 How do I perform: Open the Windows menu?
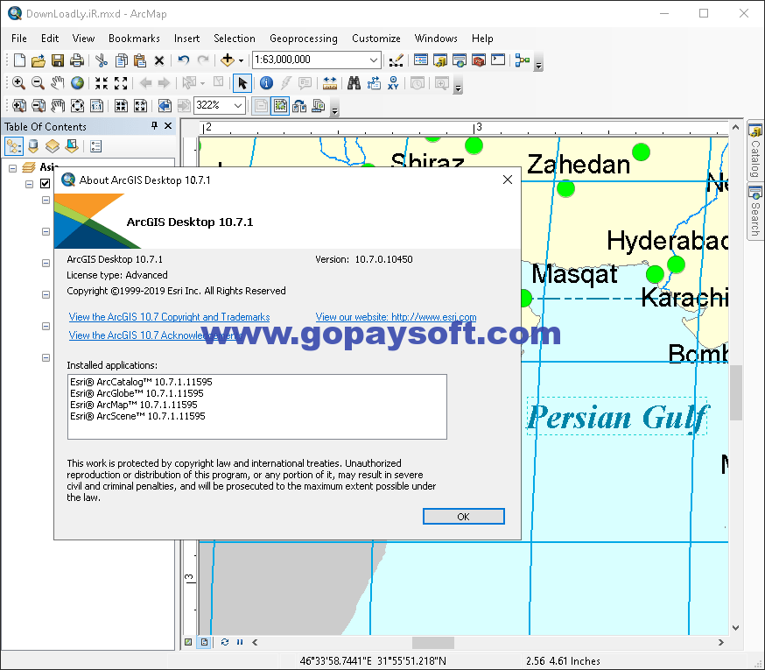pyautogui.click(x=436, y=39)
